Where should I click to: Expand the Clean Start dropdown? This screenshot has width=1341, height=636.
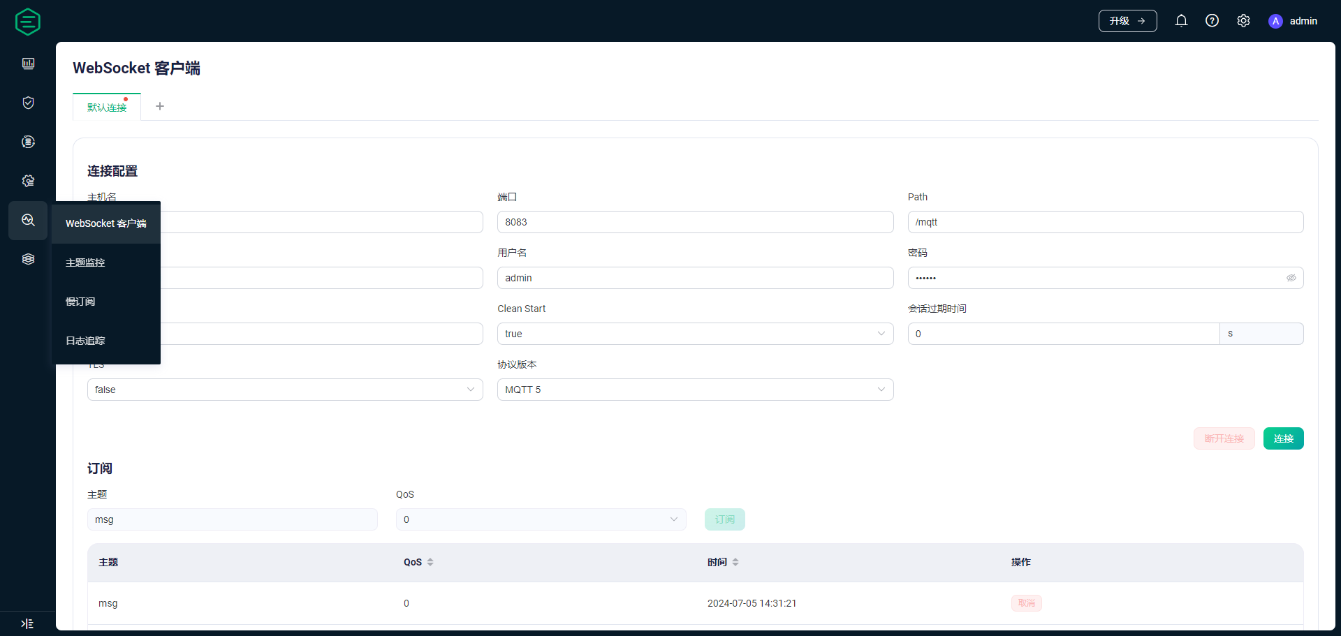tap(695, 334)
